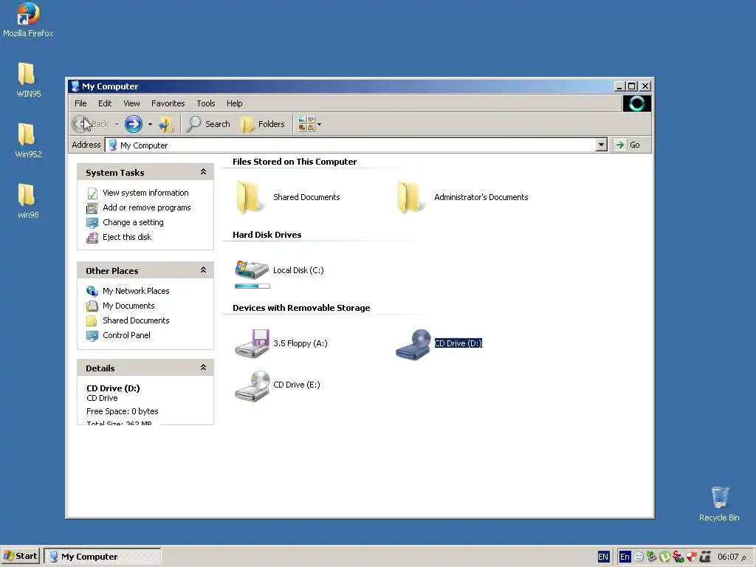Click the Go button
This screenshot has width=756, height=567.
628,145
